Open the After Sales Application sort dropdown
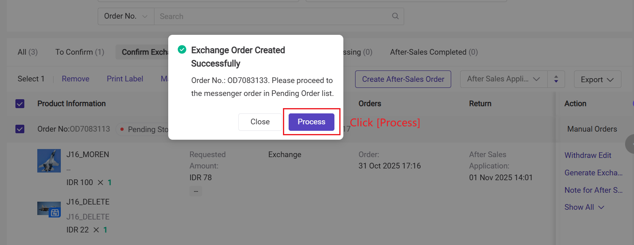Viewport: 634px width, 245px height. [503, 79]
